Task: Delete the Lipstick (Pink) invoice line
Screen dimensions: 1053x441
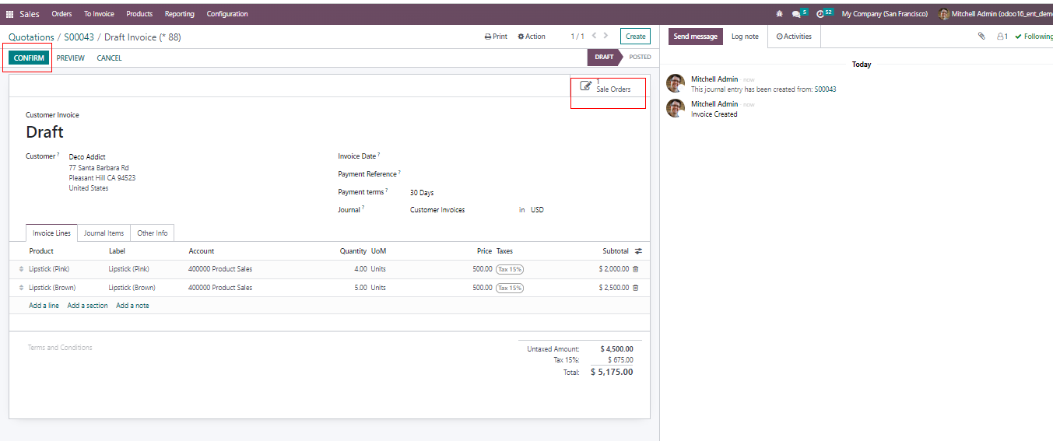Action: coord(635,269)
